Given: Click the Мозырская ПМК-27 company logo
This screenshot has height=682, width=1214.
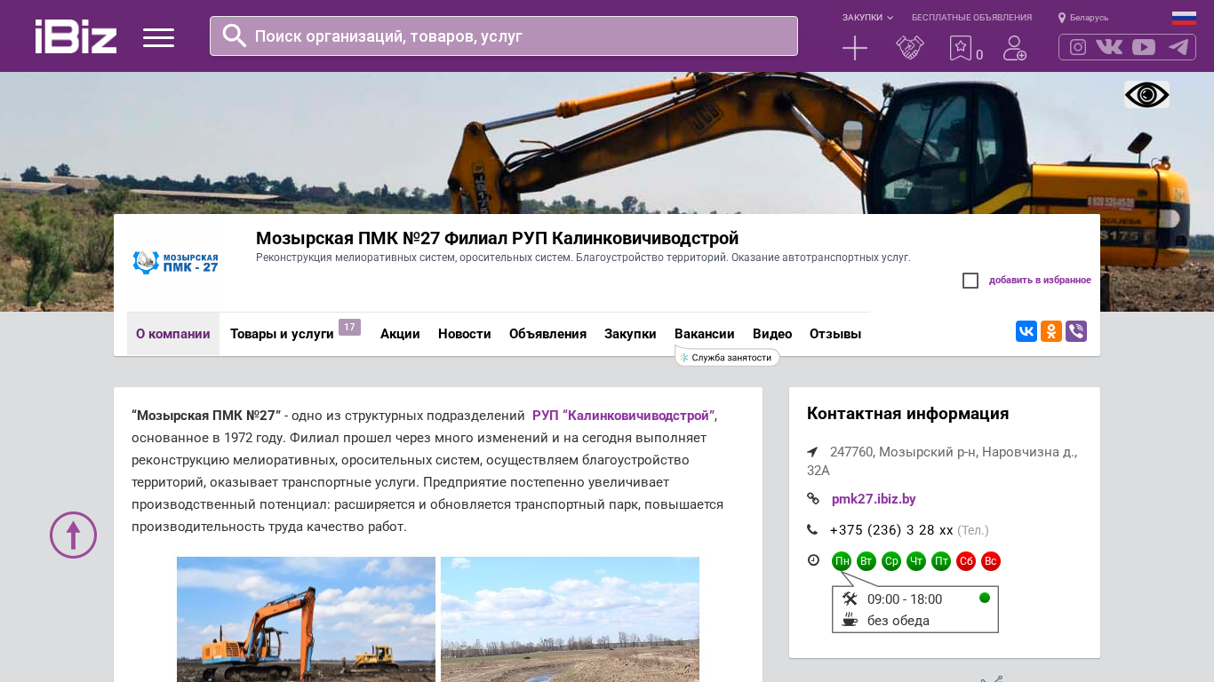Looking at the screenshot, I should click(x=175, y=263).
